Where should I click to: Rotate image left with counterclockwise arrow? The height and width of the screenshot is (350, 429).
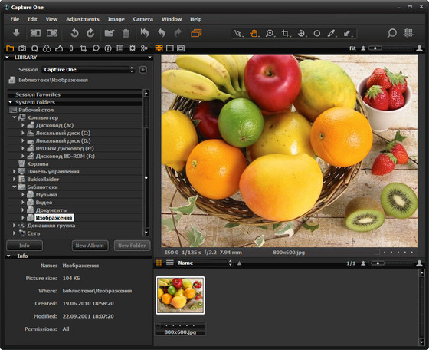[x=74, y=33]
